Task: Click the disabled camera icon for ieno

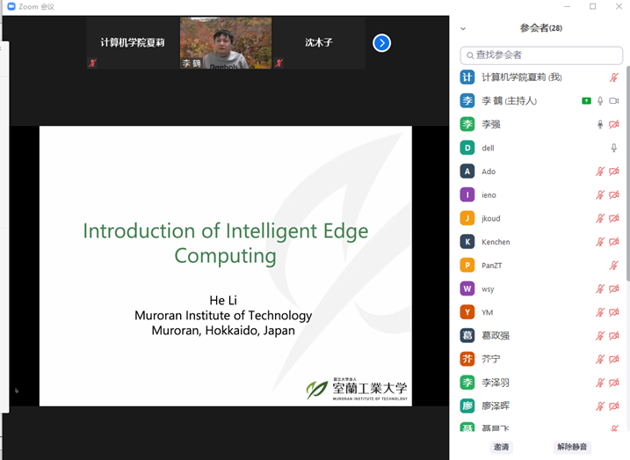Action: tap(614, 195)
